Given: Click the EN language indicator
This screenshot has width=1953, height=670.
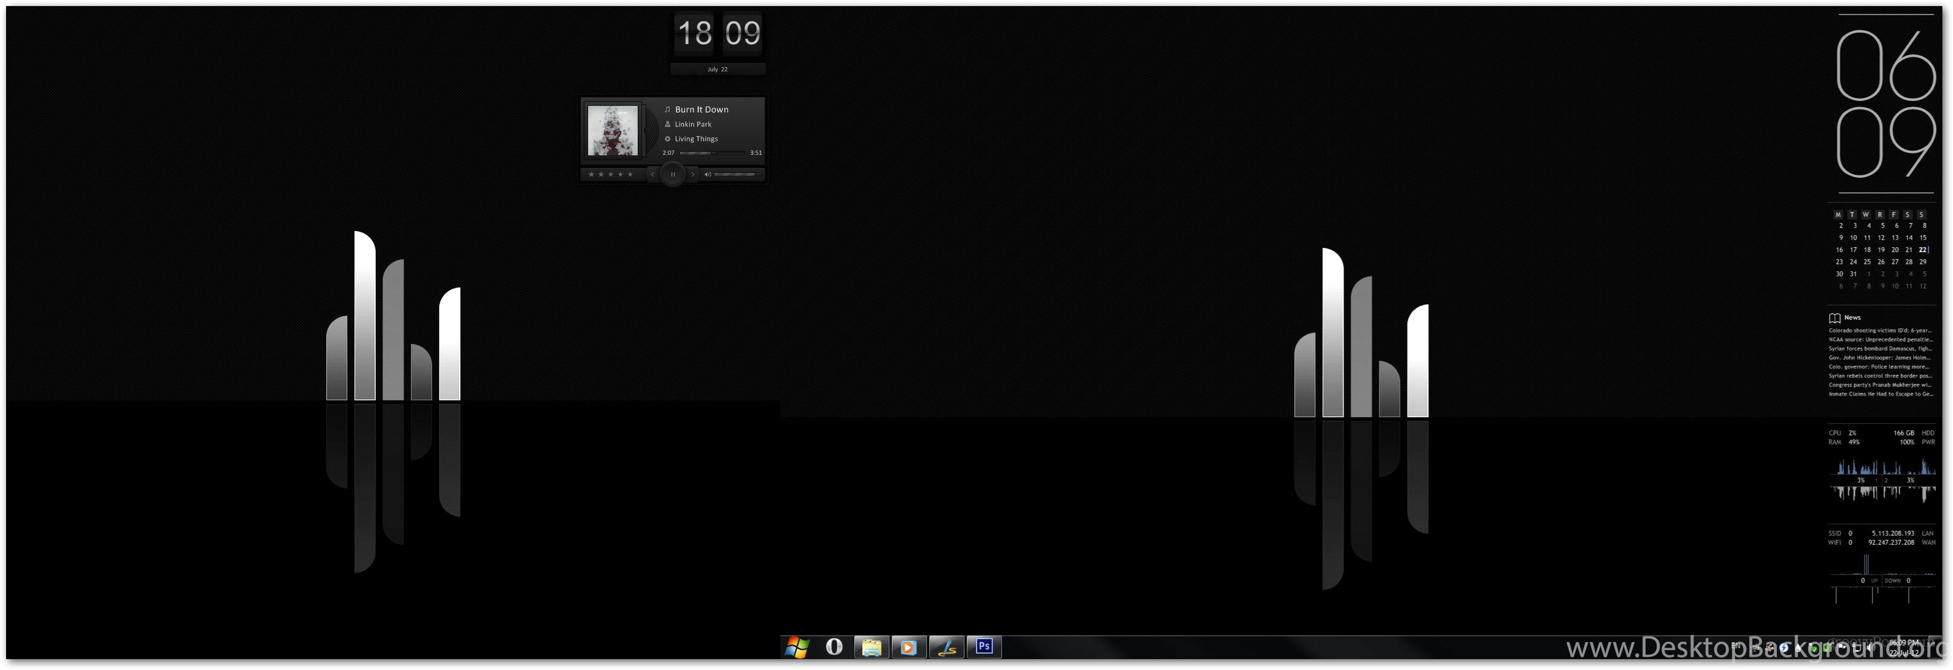Looking at the screenshot, I should click(1735, 646).
